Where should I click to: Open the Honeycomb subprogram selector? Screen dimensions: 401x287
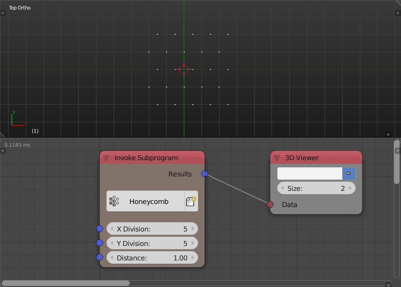(149, 201)
